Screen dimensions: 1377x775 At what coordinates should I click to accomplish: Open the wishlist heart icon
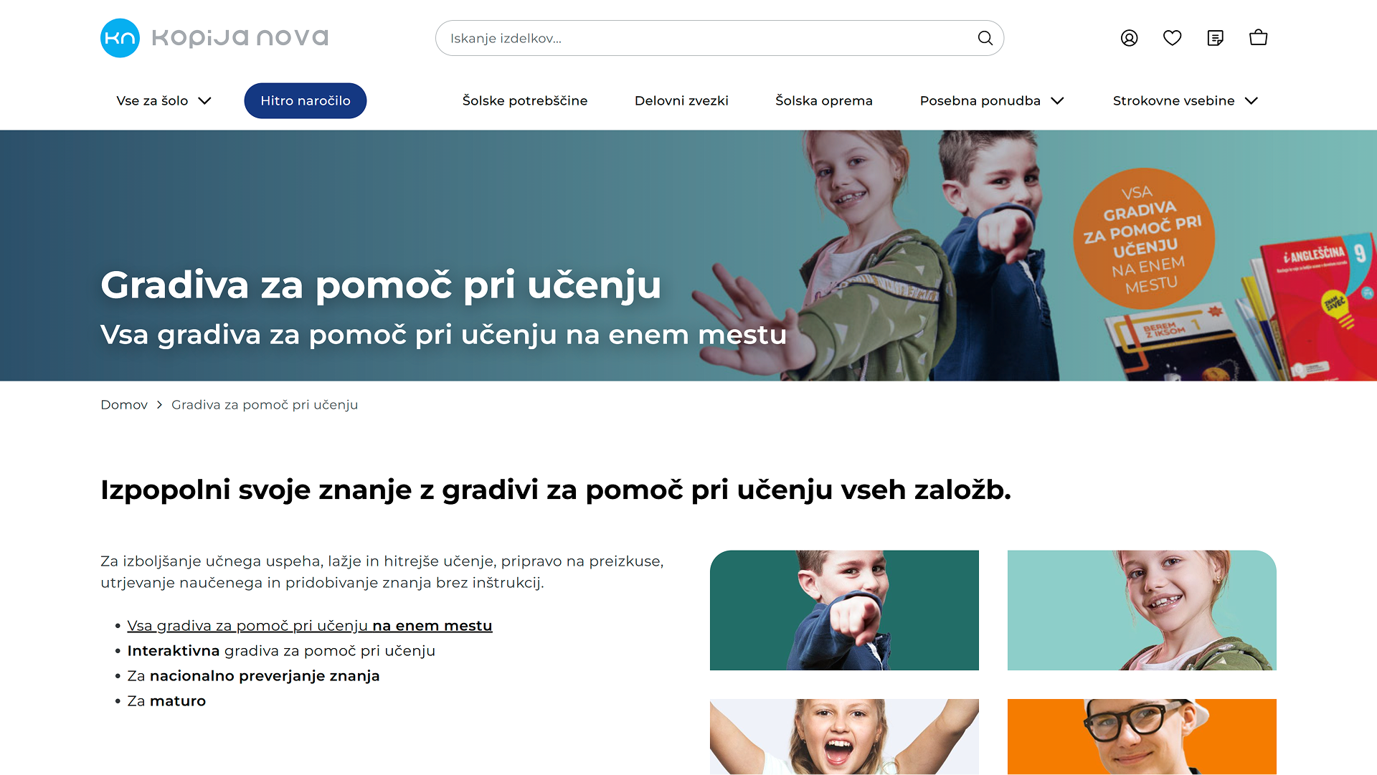(x=1172, y=38)
